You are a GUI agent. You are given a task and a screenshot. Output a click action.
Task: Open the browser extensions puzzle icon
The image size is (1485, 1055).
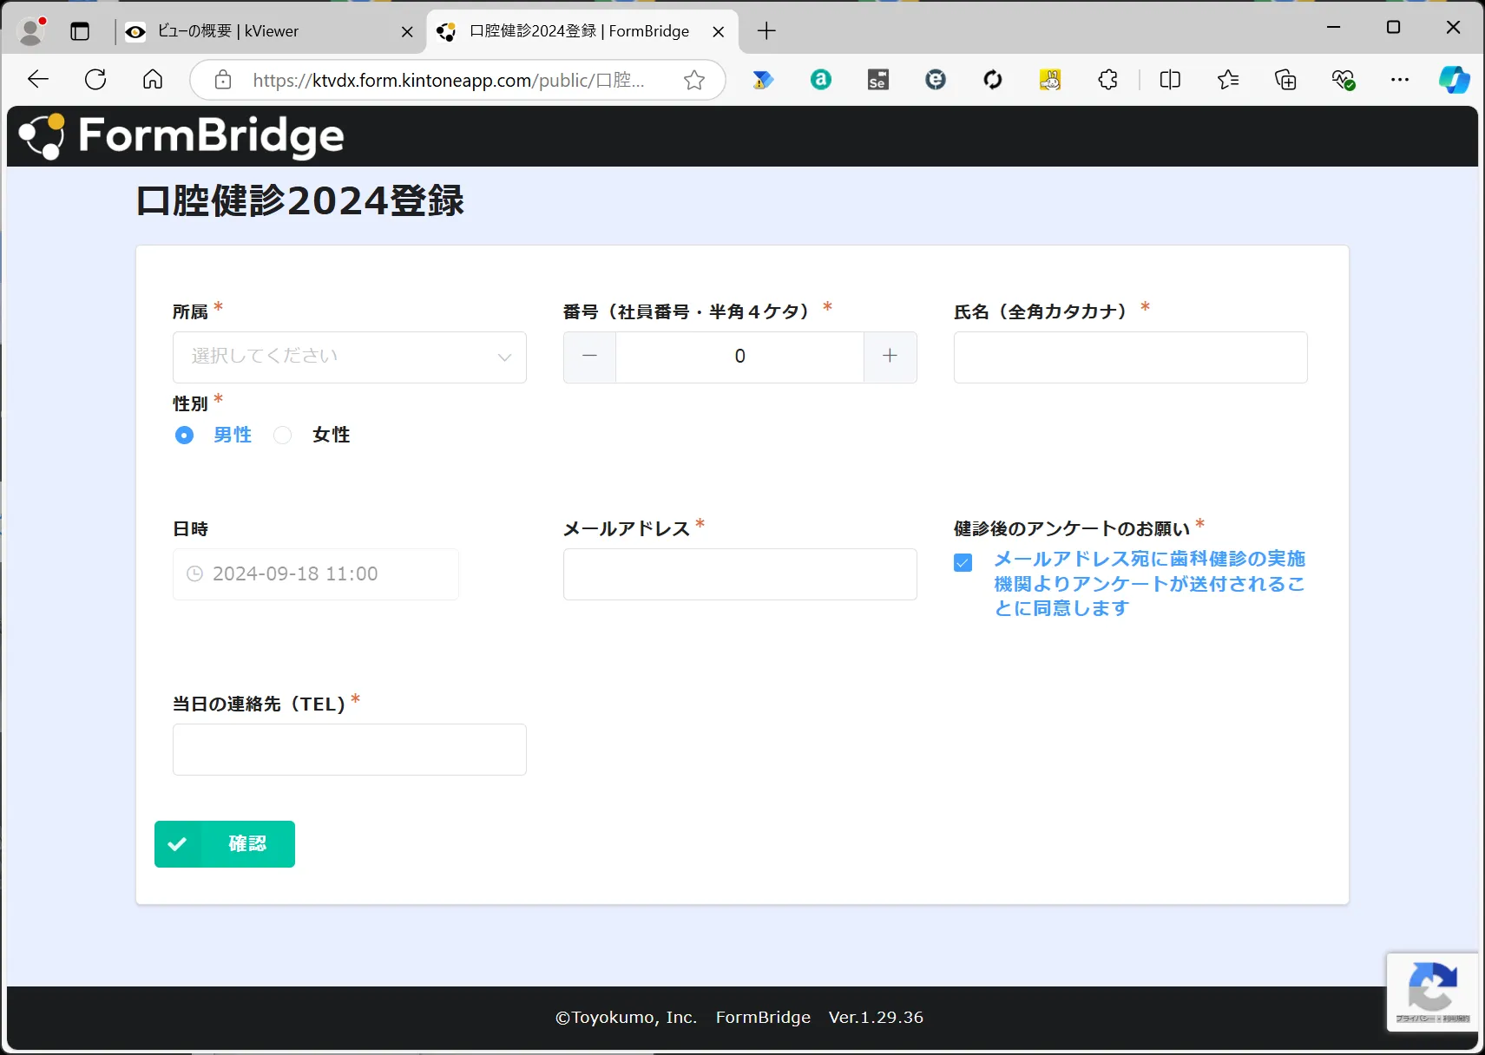click(x=1107, y=80)
